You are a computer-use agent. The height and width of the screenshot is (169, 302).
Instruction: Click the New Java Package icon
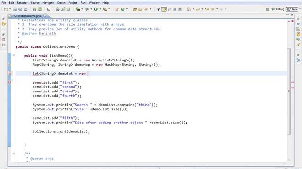pos(117,9)
